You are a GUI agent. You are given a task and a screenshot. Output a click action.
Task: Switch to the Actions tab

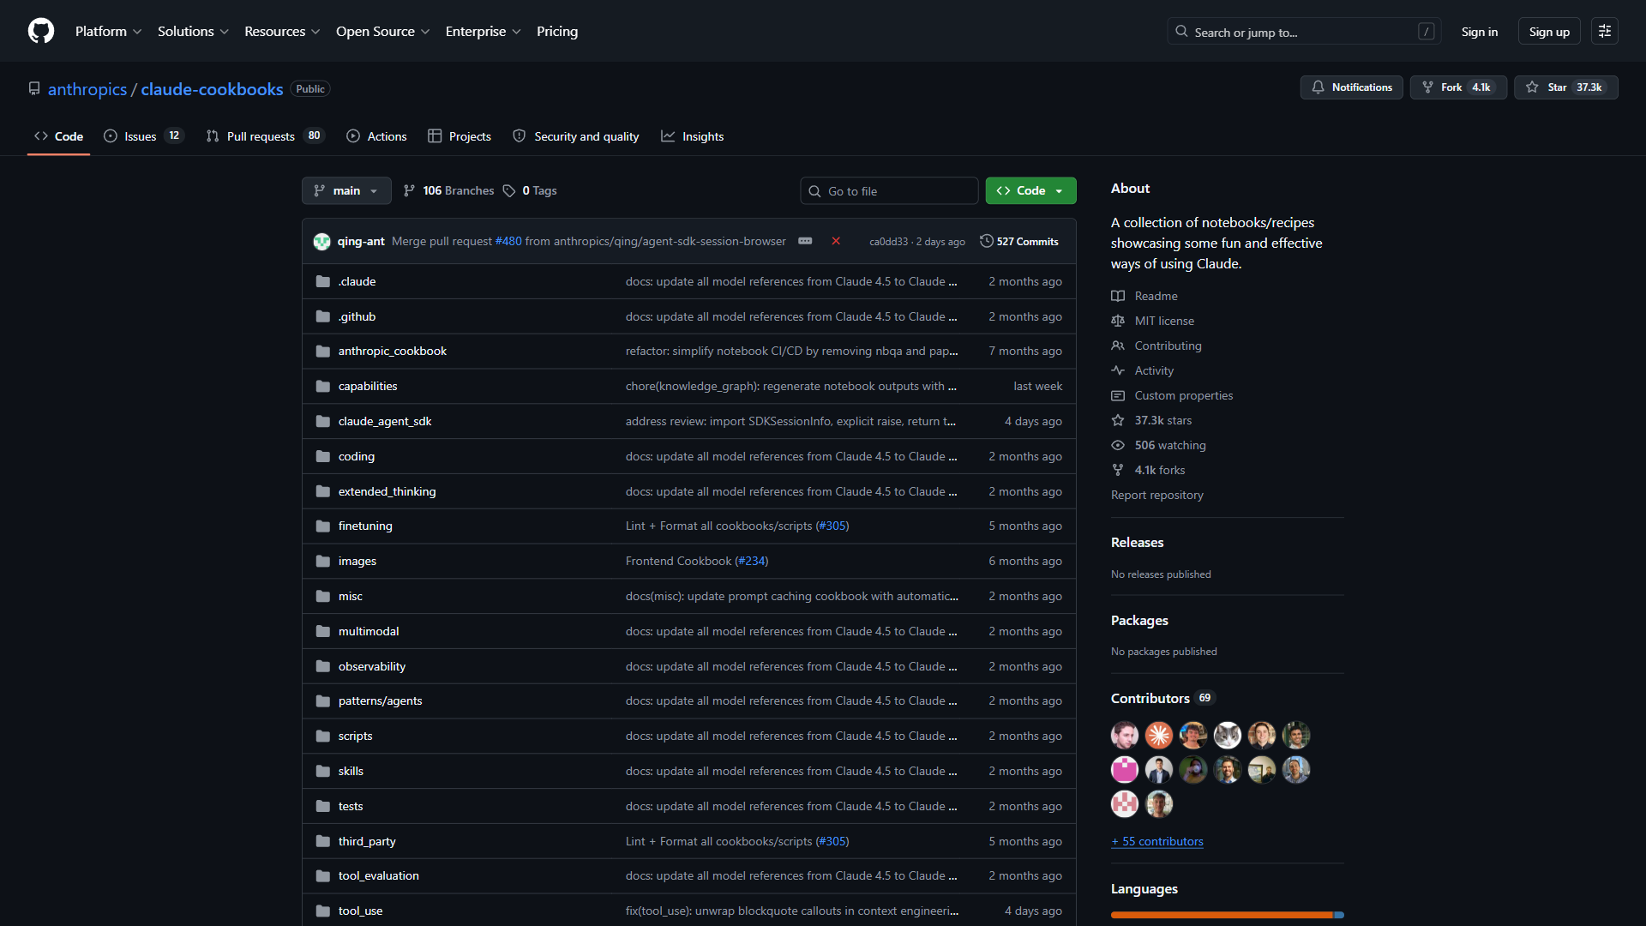coord(376,136)
